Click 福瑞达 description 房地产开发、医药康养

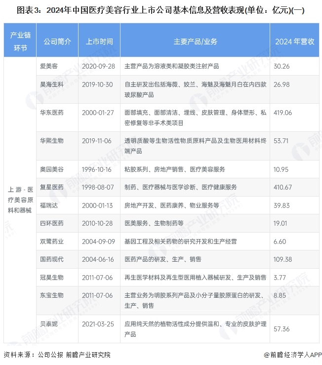171,205
